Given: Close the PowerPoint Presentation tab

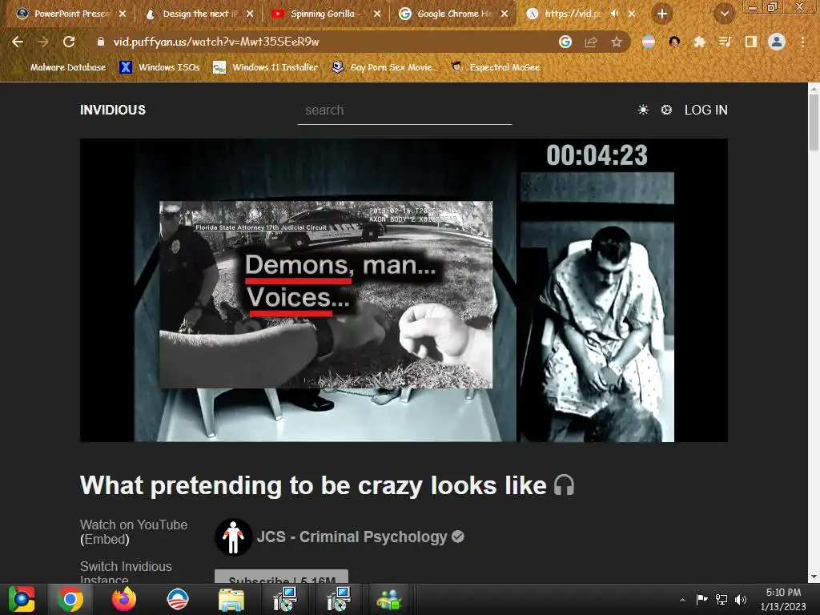Looking at the screenshot, I should pyautogui.click(x=123, y=14).
